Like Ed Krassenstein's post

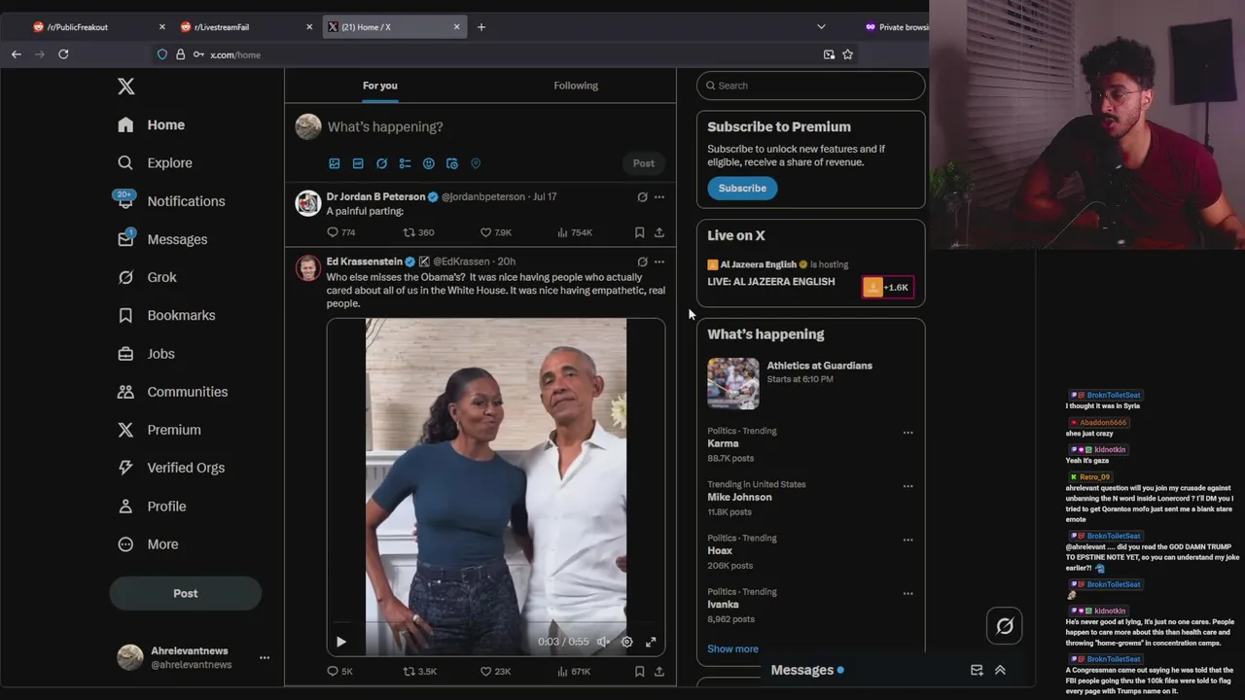(x=496, y=671)
